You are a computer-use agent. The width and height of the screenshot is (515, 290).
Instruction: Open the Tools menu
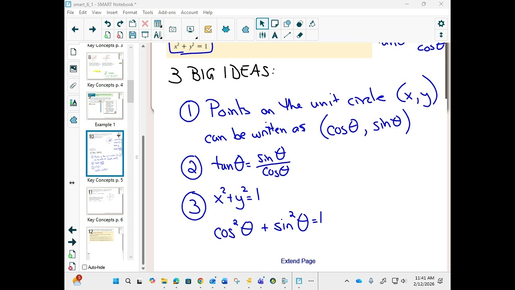point(148,12)
